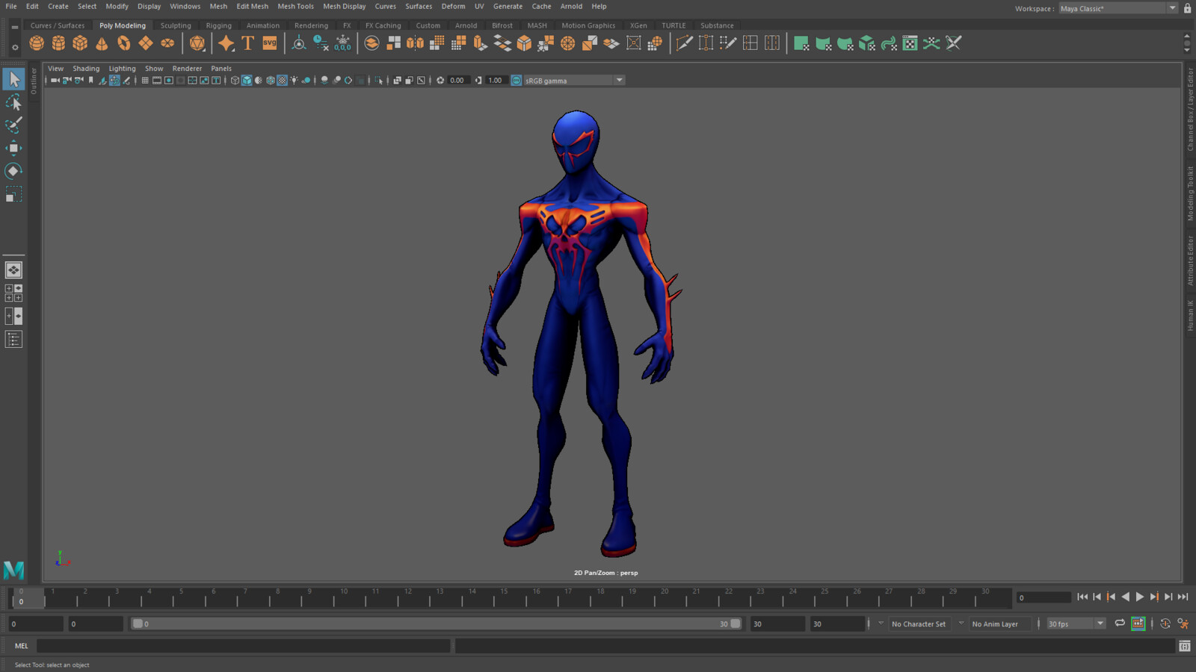Go to start of playback range
This screenshot has height=672, width=1196.
[1082, 597]
